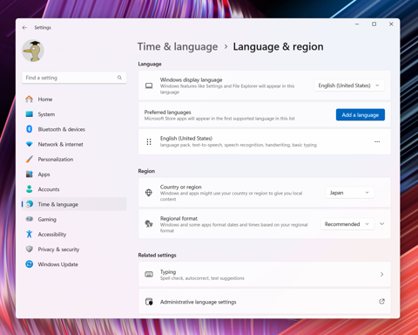418x335 pixels.
Task: Open System settings
Action: 74,114
